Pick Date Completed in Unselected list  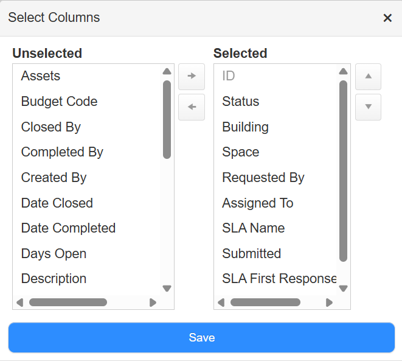coord(68,228)
